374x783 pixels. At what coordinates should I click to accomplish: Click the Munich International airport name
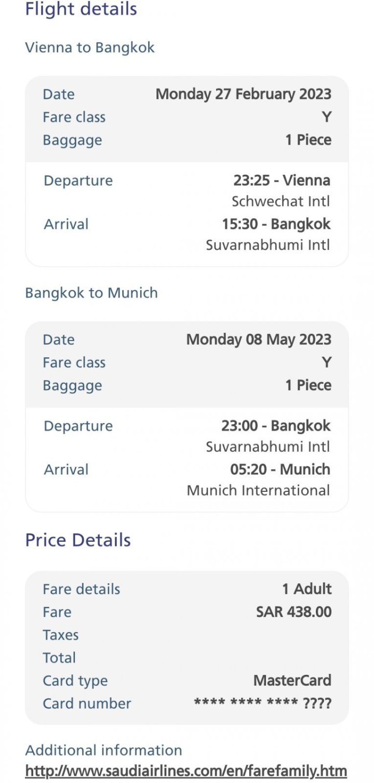(x=258, y=490)
